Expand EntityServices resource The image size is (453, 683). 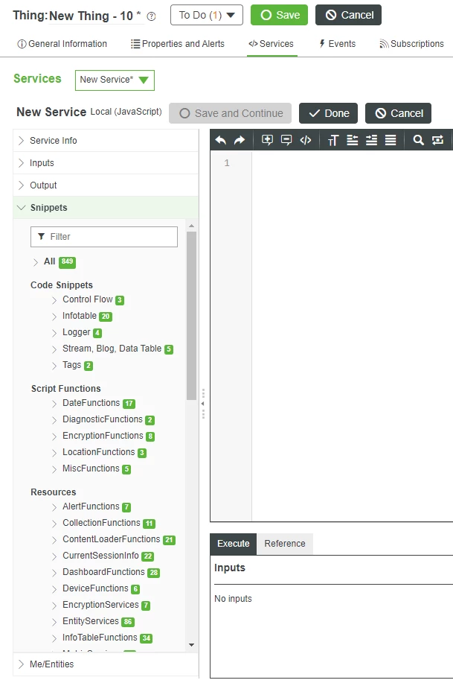[x=54, y=622]
